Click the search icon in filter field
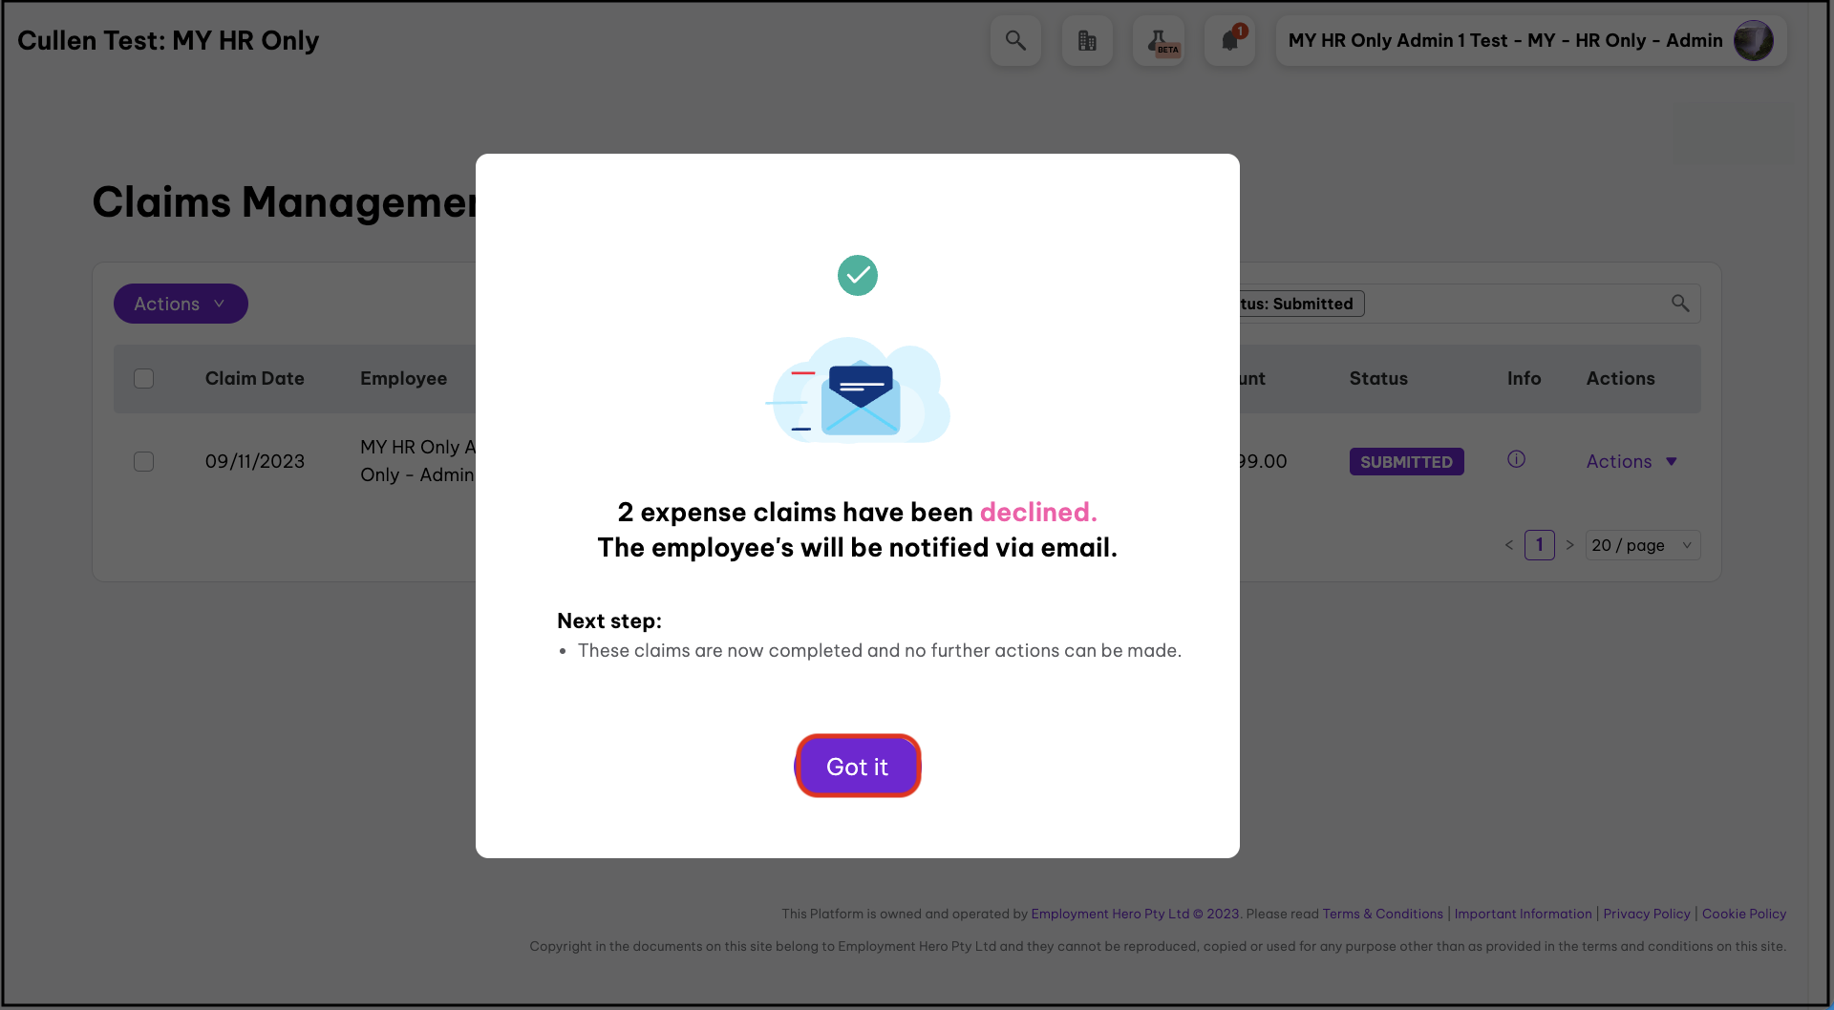 (1680, 304)
